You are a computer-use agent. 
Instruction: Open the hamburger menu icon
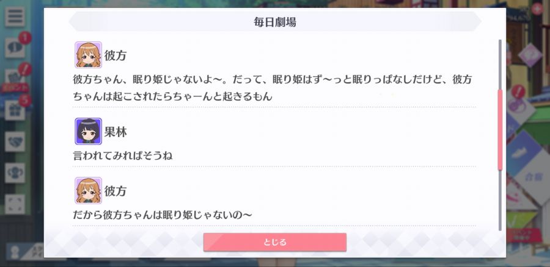(15, 17)
